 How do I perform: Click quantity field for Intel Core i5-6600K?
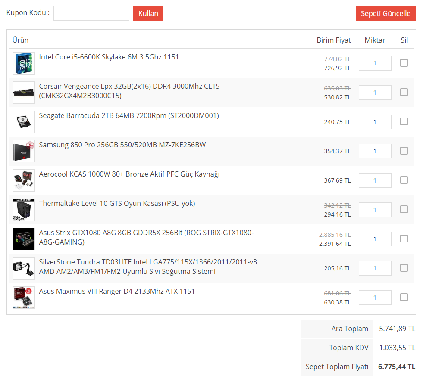click(x=375, y=63)
